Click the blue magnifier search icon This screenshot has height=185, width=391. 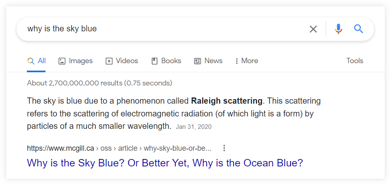(358, 29)
